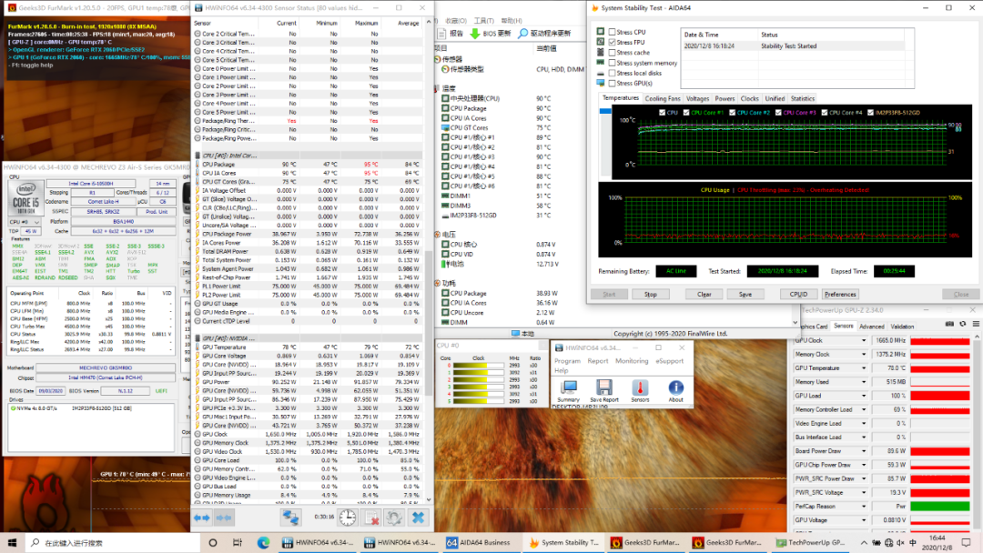Reset sensor min/max with the clock icon
Viewport: 983px width, 553px height.
[348, 517]
